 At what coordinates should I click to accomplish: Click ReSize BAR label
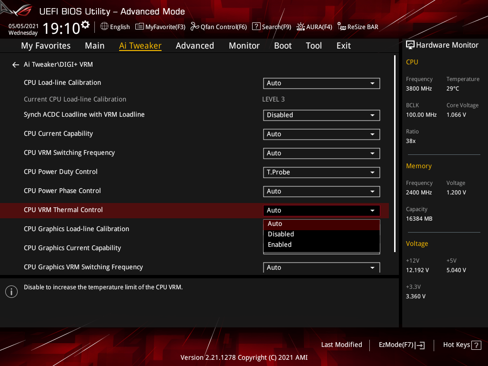click(x=363, y=27)
